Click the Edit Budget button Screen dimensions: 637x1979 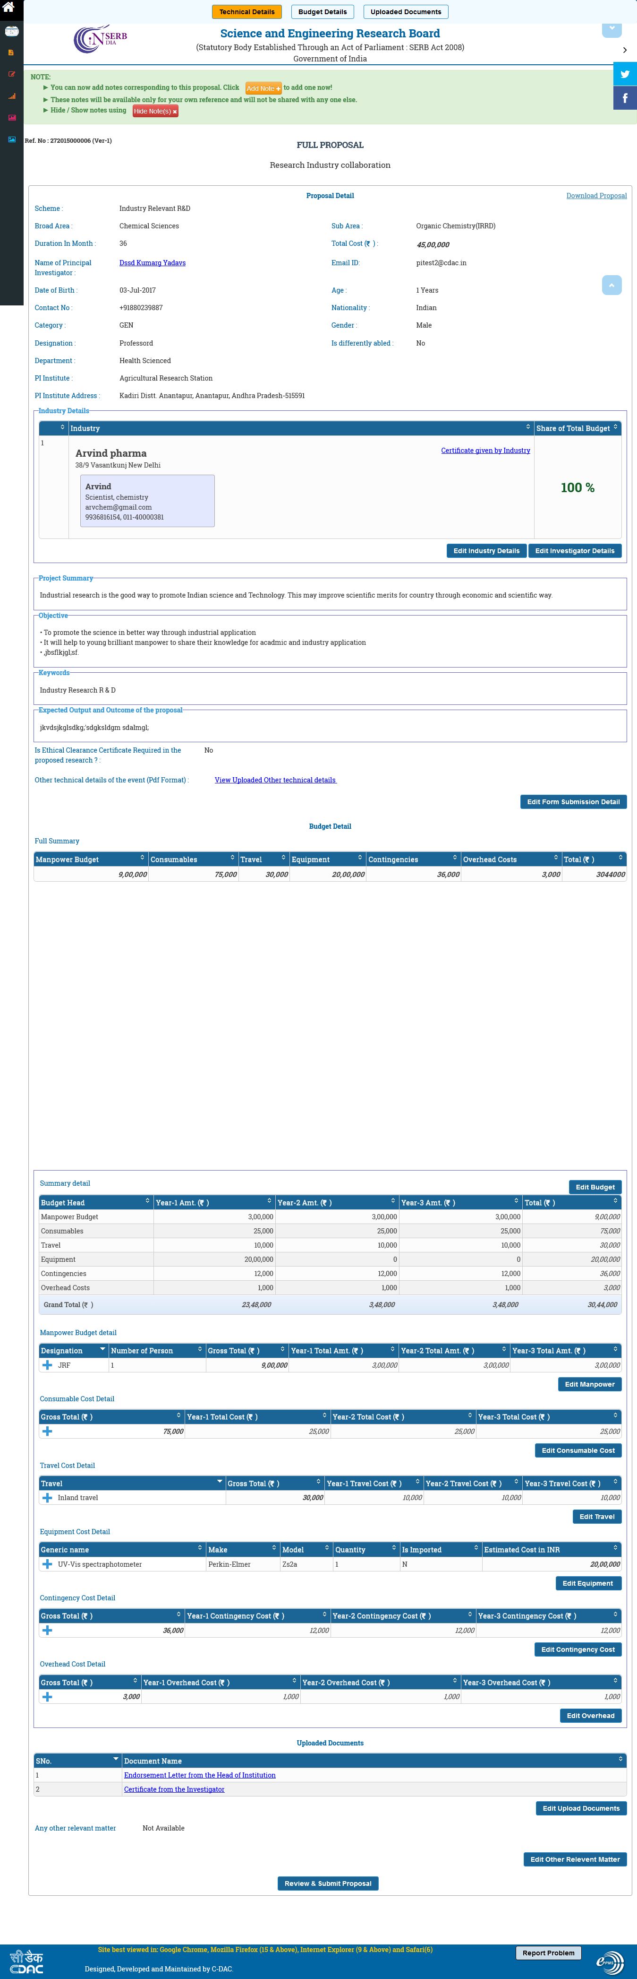pos(595,1187)
